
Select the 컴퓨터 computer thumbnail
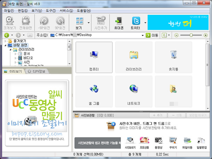click(94, 57)
